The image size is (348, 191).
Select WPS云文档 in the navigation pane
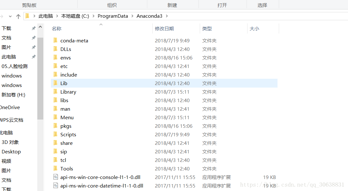pyautogui.click(x=12, y=120)
